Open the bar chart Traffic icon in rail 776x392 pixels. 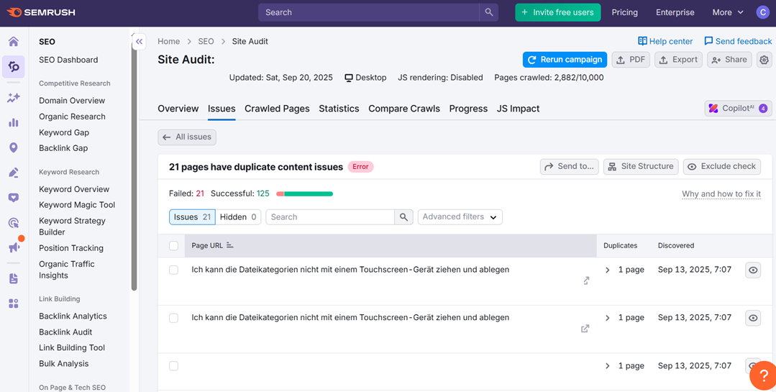pyautogui.click(x=14, y=122)
